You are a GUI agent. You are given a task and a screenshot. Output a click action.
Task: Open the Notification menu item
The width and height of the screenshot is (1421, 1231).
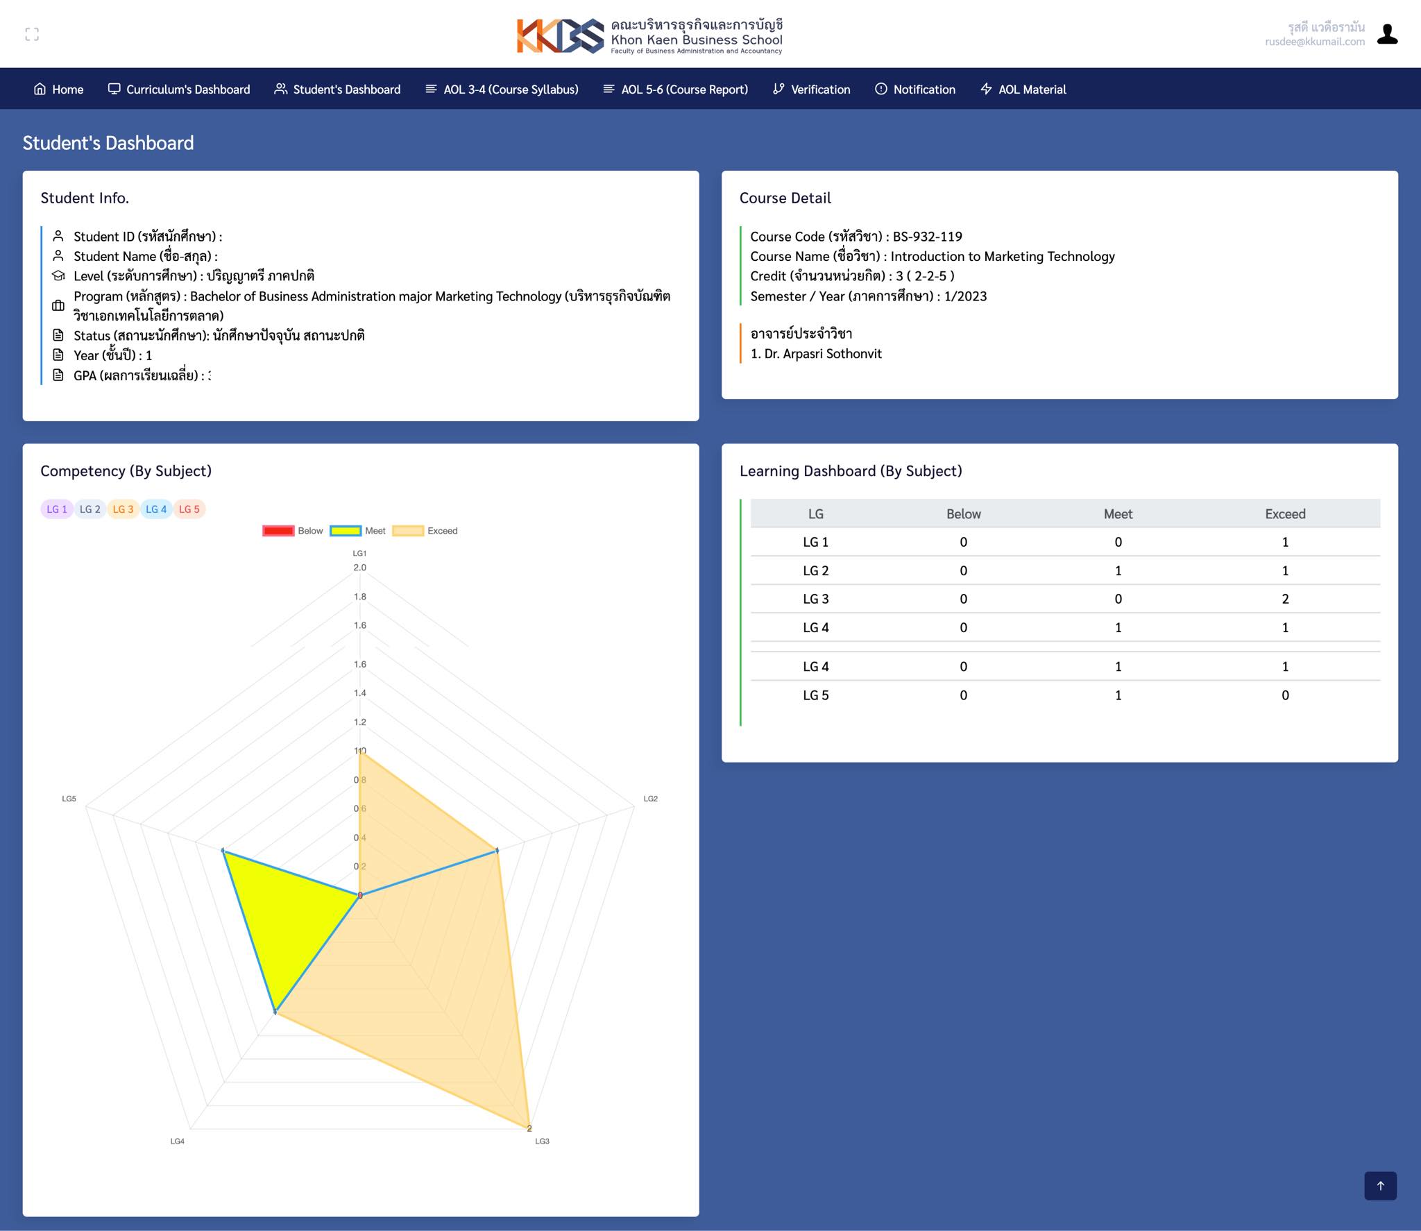[x=914, y=89]
